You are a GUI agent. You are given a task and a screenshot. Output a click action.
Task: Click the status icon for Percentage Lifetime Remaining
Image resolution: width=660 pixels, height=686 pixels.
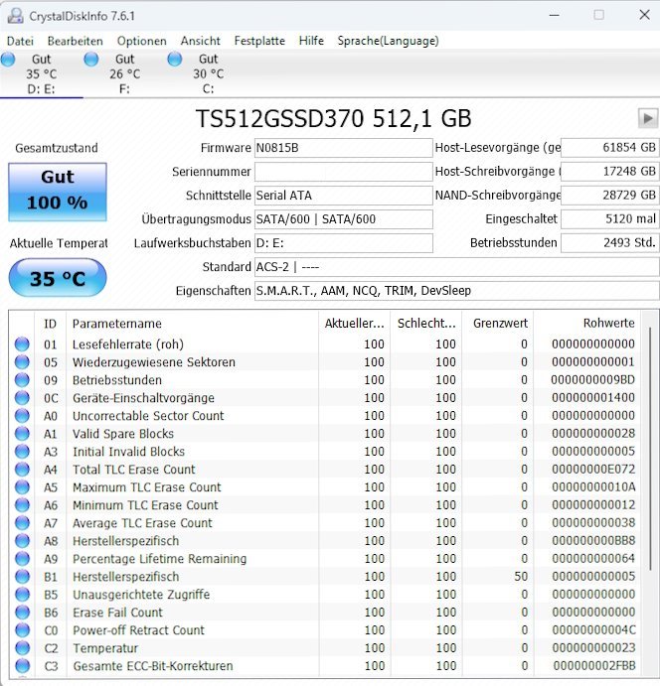coord(22,559)
